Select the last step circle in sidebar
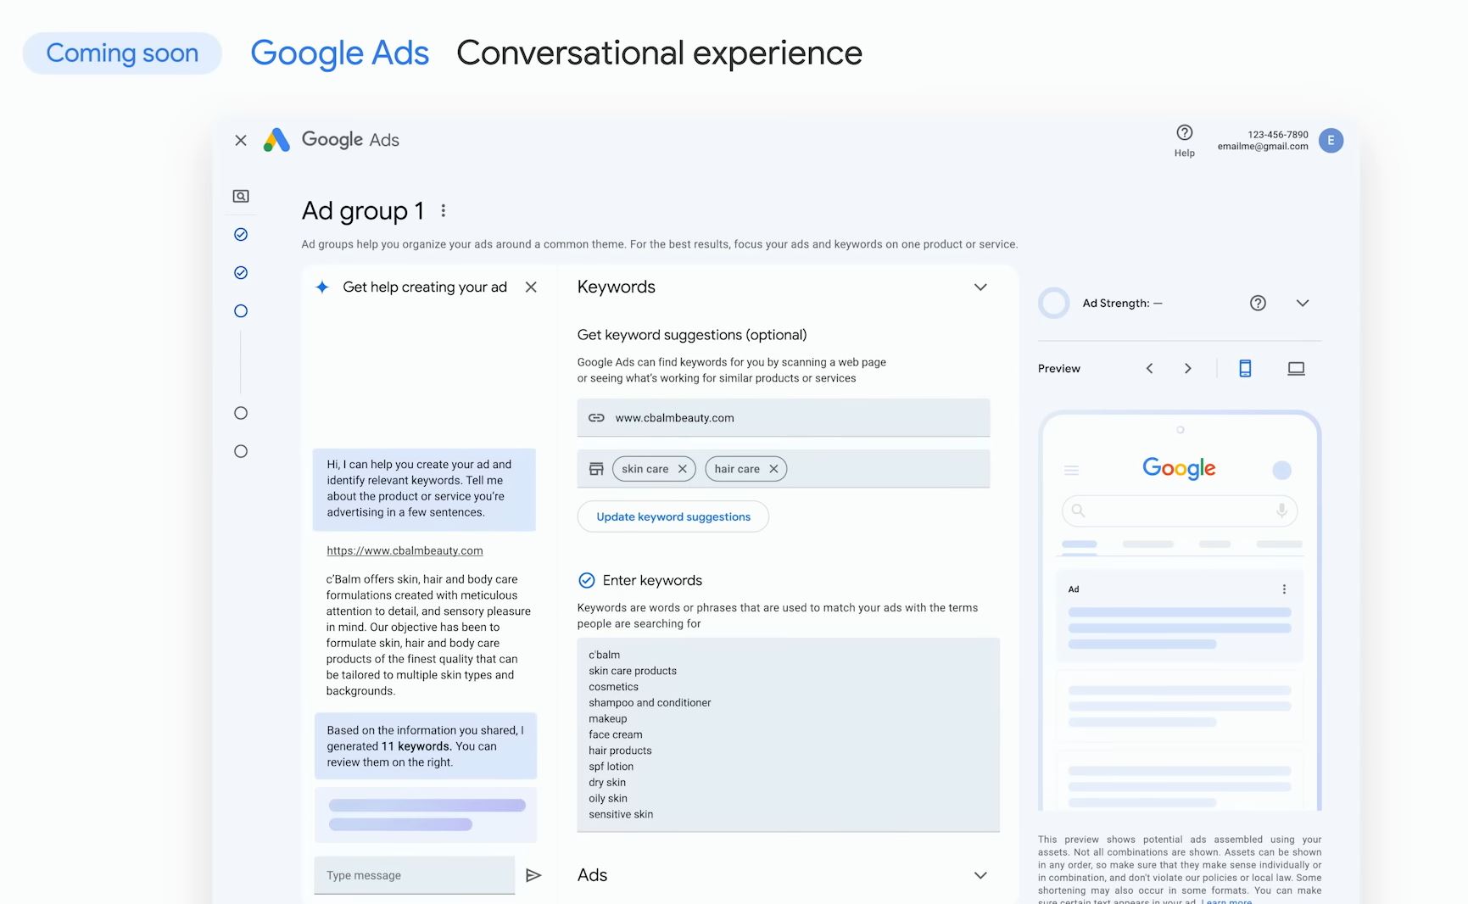The height and width of the screenshot is (904, 1468). tap(241, 451)
